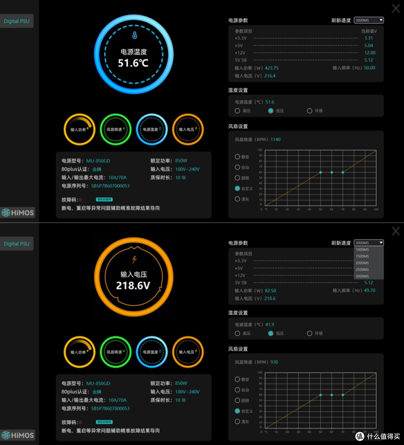
Task: Open Digital PSU tab in the 218.6V window
Action: (16, 244)
